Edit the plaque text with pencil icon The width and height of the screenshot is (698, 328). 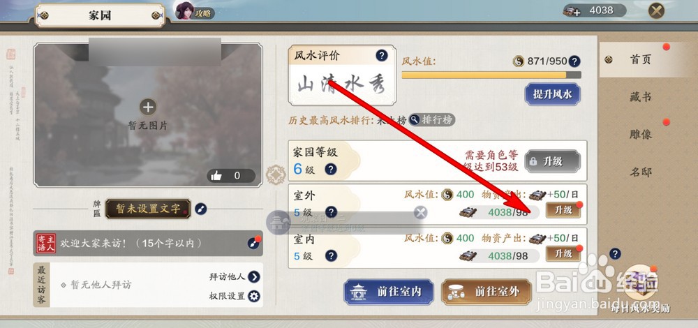[x=201, y=209]
